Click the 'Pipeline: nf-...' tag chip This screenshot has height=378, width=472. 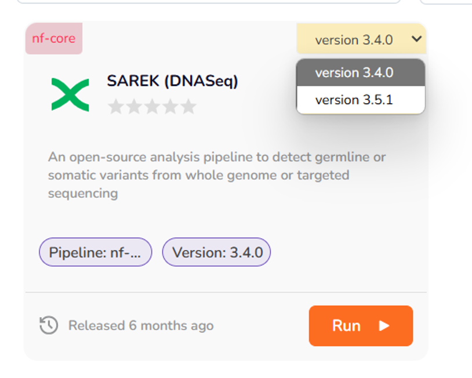(95, 253)
